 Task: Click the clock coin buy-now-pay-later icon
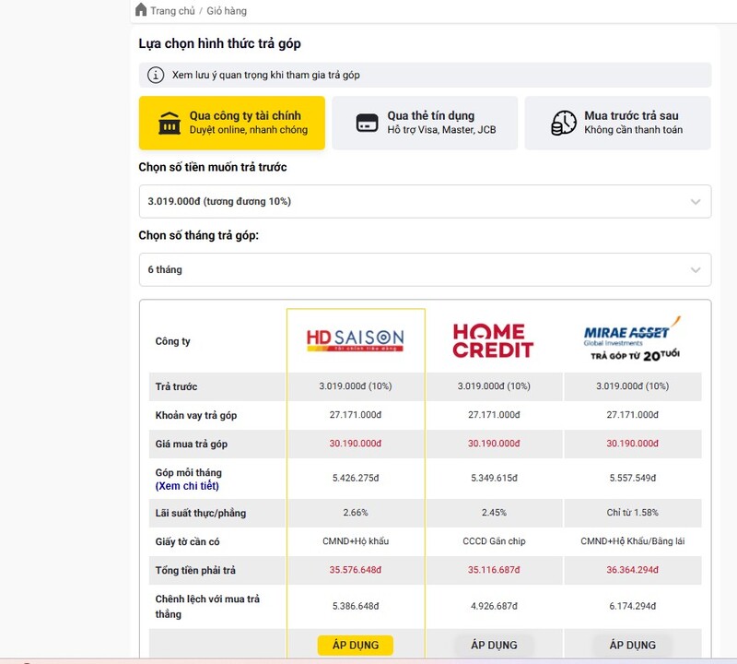564,123
